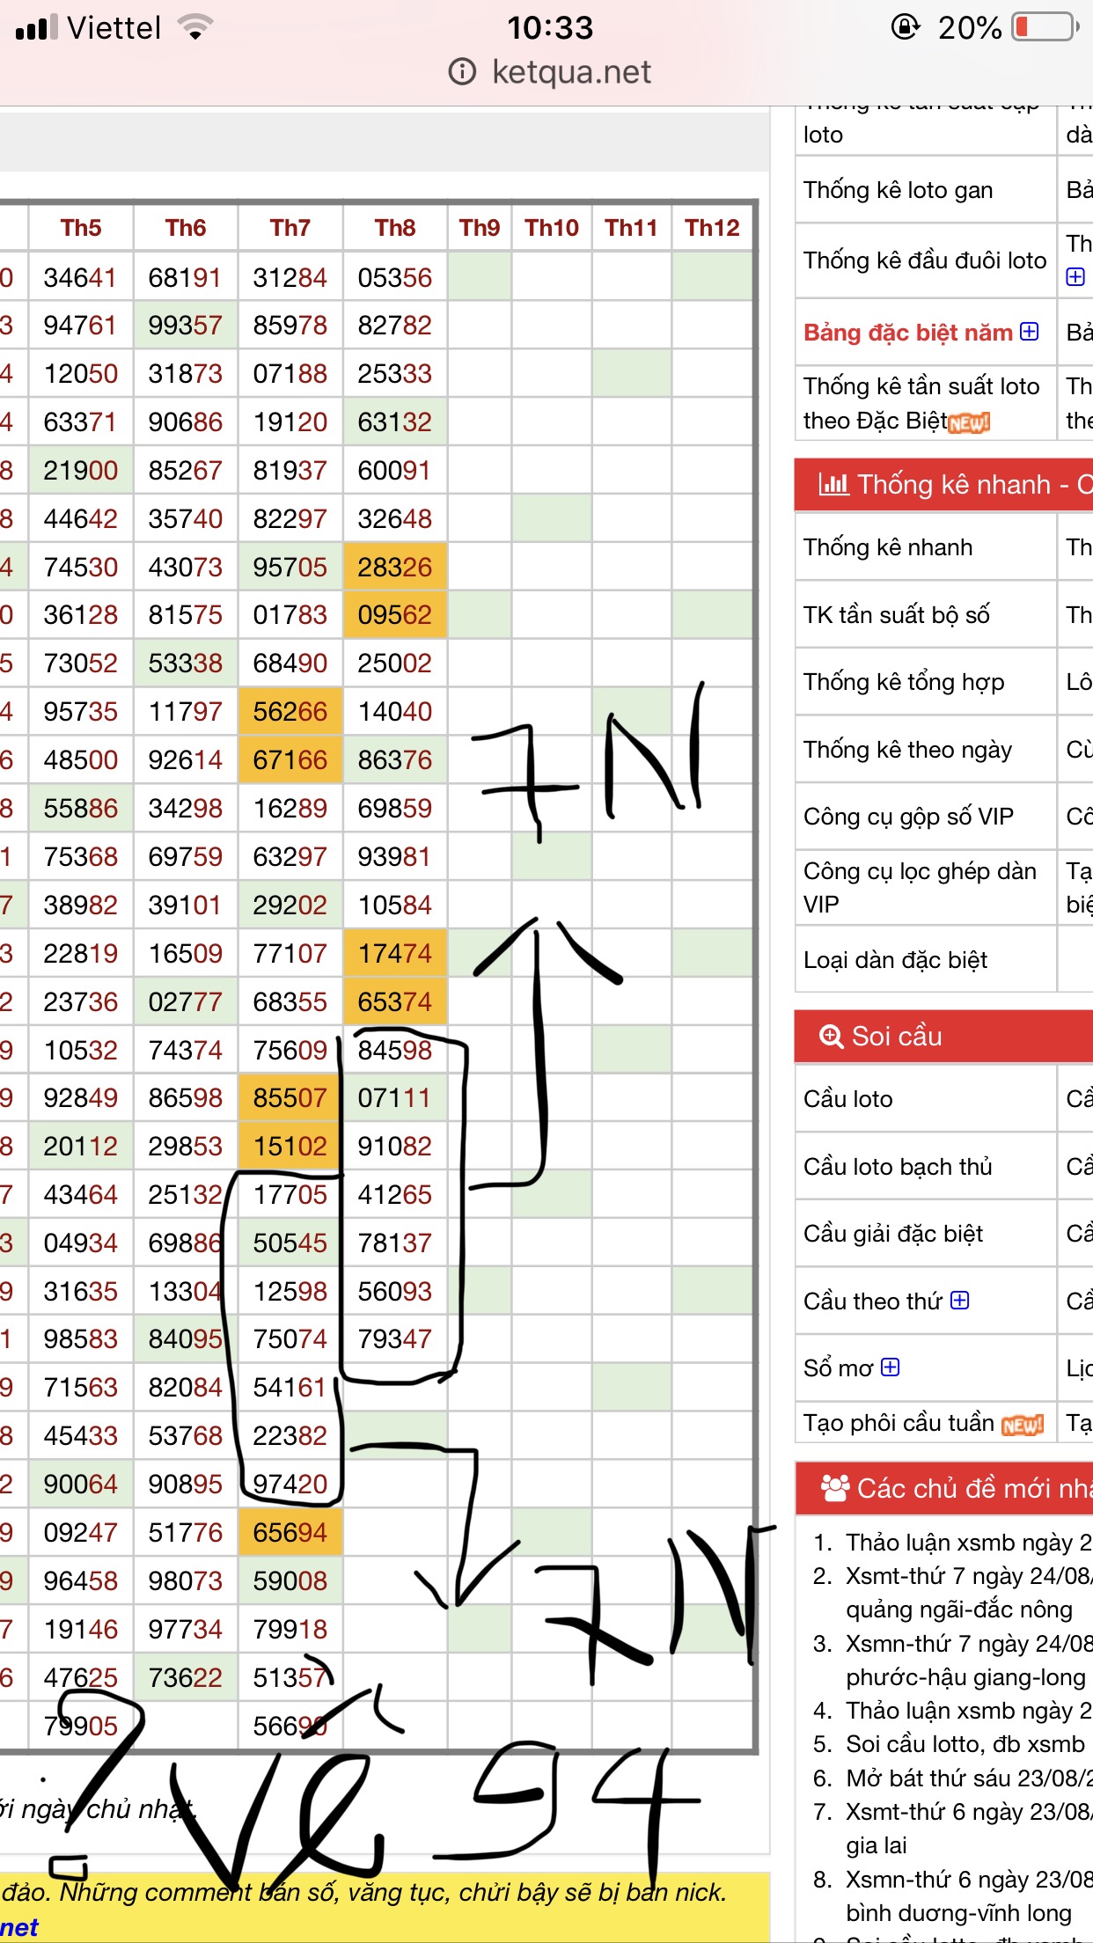
Task: Tap the rotation lock icon in status bar
Action: click(x=906, y=27)
